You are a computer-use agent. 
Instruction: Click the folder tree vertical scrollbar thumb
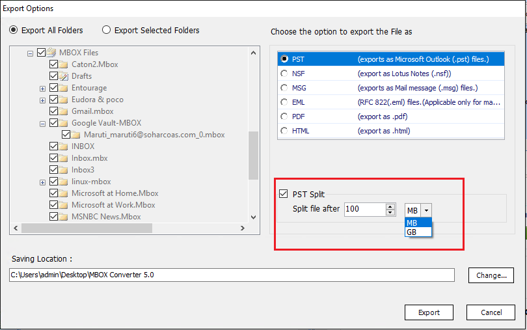pos(254,156)
